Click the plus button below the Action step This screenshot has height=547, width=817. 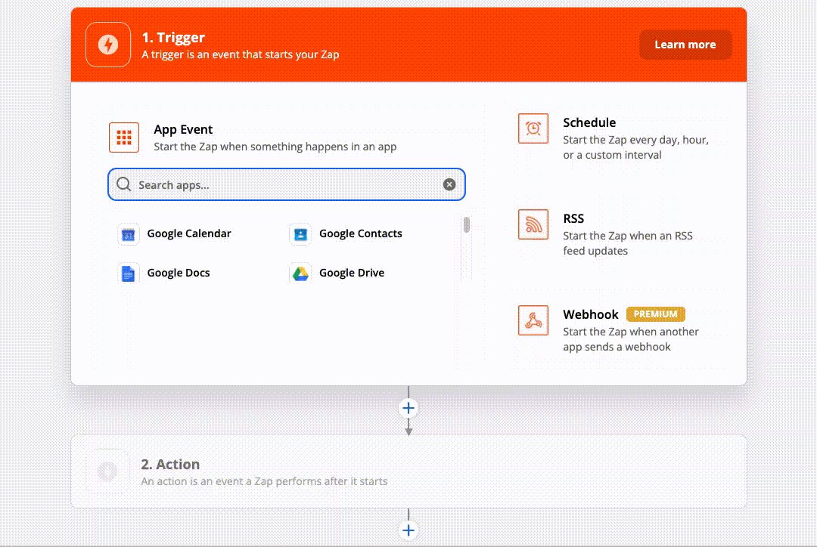click(408, 530)
